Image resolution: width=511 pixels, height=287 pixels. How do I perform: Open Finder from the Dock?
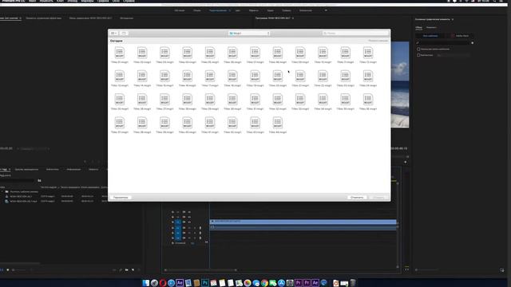click(145, 283)
